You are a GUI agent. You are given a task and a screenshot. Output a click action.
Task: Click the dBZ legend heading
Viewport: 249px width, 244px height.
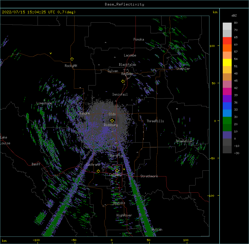click(x=234, y=16)
